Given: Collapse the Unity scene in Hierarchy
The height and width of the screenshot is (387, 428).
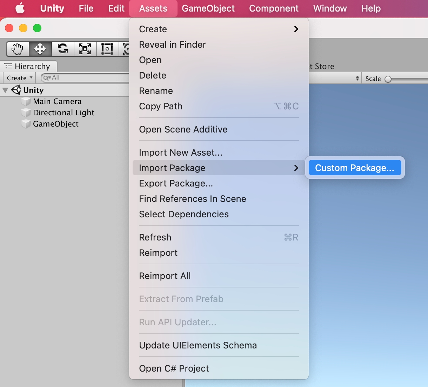Looking at the screenshot, I should pos(5,90).
